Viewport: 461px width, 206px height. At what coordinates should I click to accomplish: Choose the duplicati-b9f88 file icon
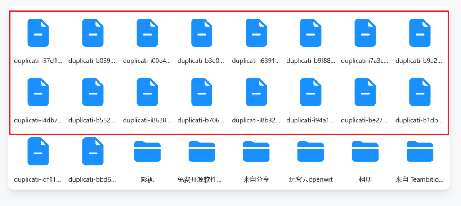tap(311, 33)
